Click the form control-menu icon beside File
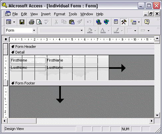This screenshot has width=162, height=134. (8, 14)
